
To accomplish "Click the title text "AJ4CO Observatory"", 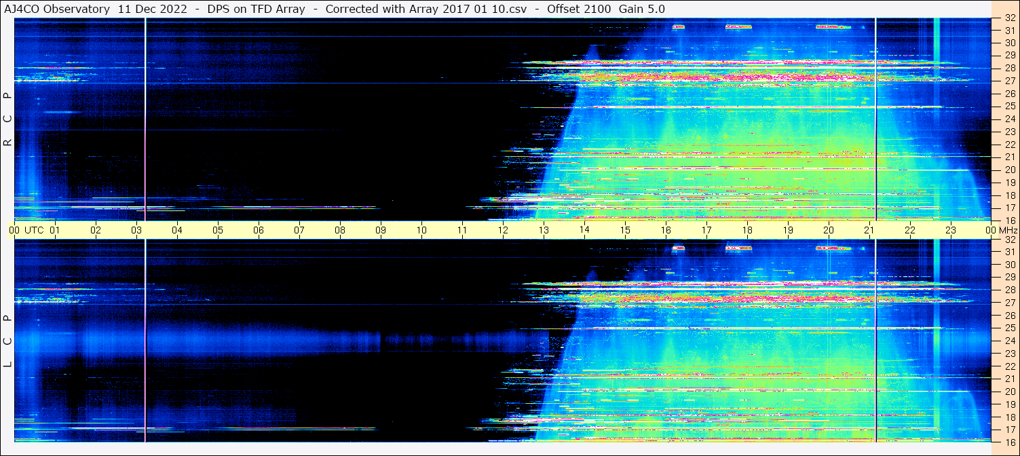I will (57, 9).
